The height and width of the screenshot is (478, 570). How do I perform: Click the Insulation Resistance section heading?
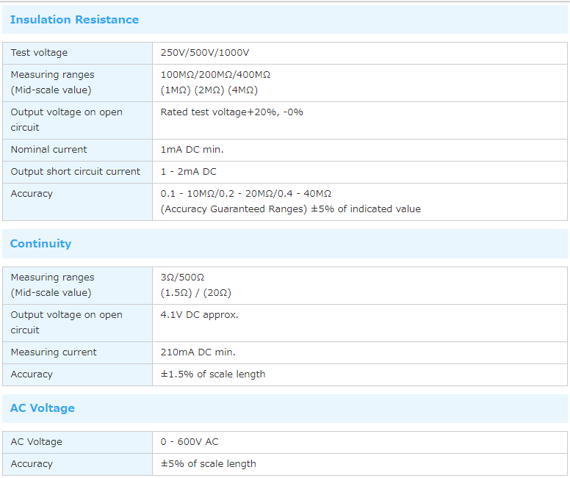point(74,20)
